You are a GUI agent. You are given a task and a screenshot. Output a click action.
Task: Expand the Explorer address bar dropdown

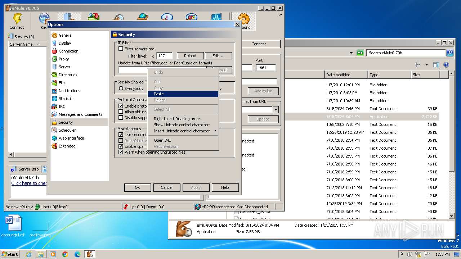point(352,53)
